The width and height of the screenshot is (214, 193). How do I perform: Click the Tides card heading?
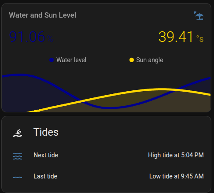click(x=46, y=132)
